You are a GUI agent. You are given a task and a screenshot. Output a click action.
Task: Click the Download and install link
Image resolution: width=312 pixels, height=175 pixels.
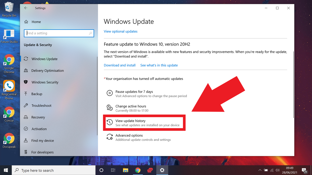coord(120,65)
